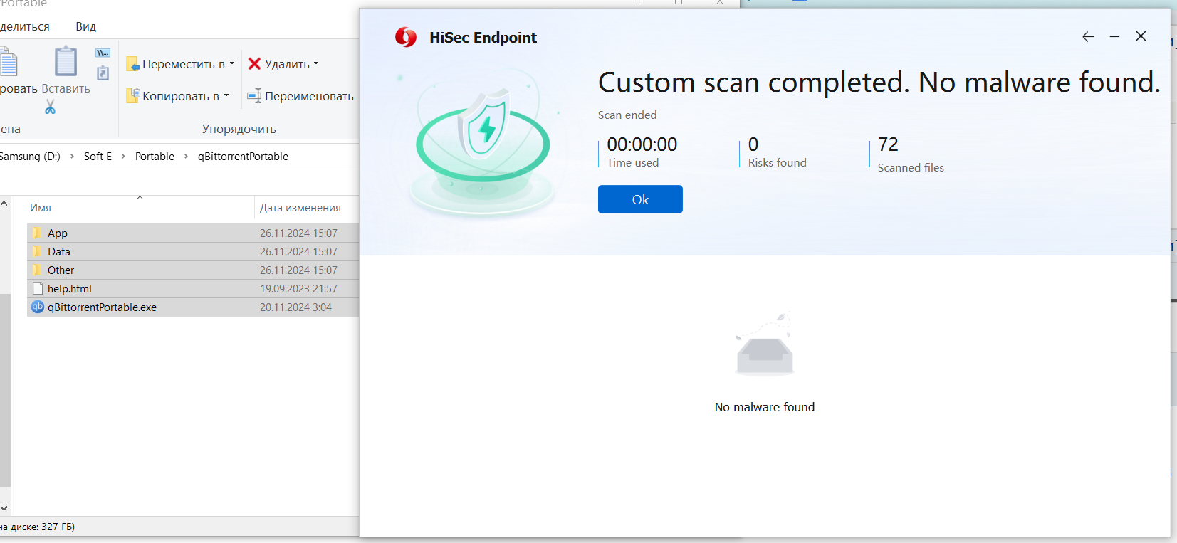
Task: Click the scissors cut icon in Explorer
Action: click(x=50, y=107)
